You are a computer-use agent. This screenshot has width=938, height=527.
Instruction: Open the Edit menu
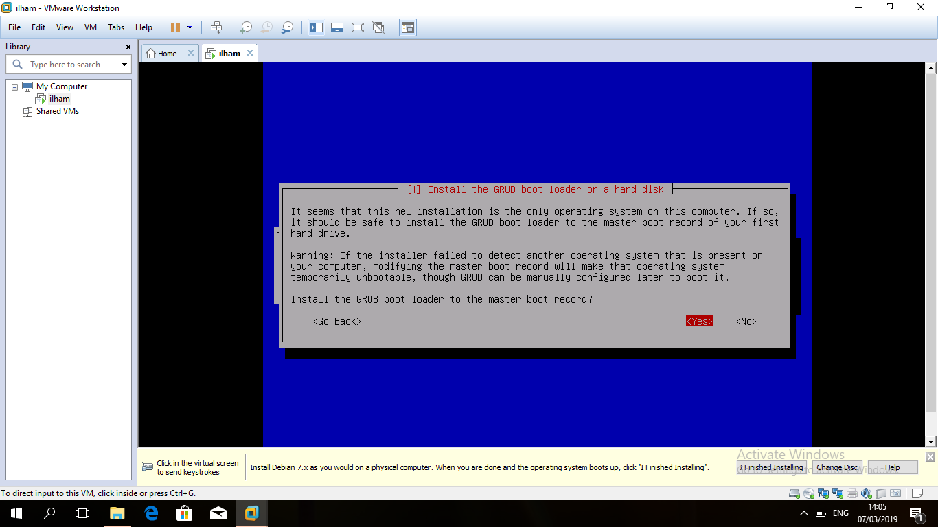pyautogui.click(x=38, y=27)
